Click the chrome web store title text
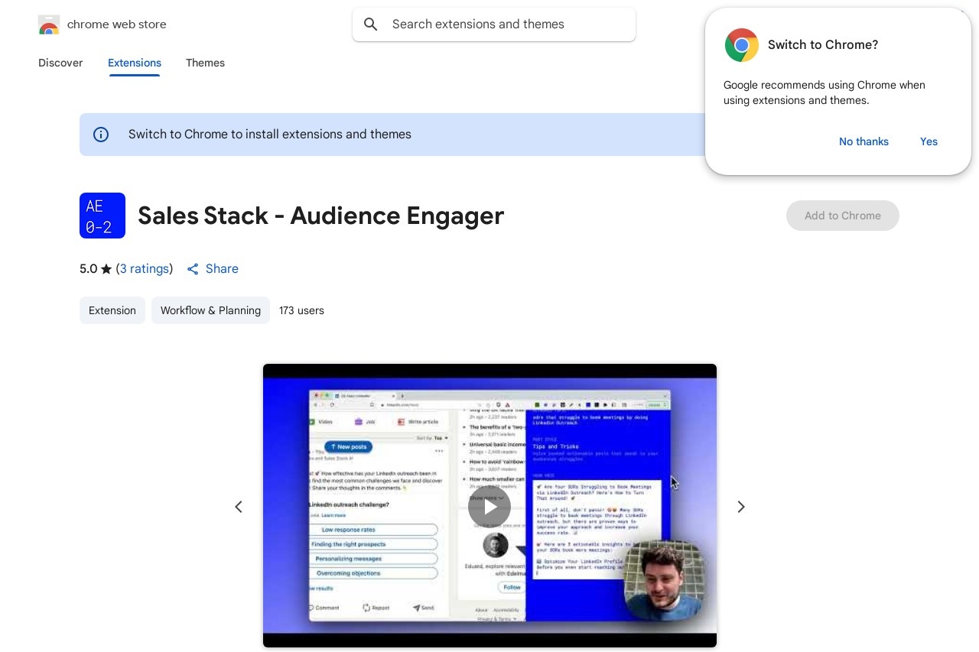Image resolution: width=979 pixels, height=652 pixels. pos(116,24)
